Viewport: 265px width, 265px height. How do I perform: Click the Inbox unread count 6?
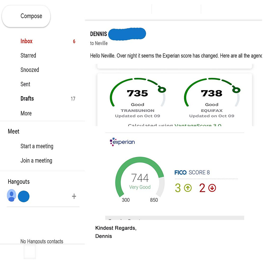[x=74, y=41]
